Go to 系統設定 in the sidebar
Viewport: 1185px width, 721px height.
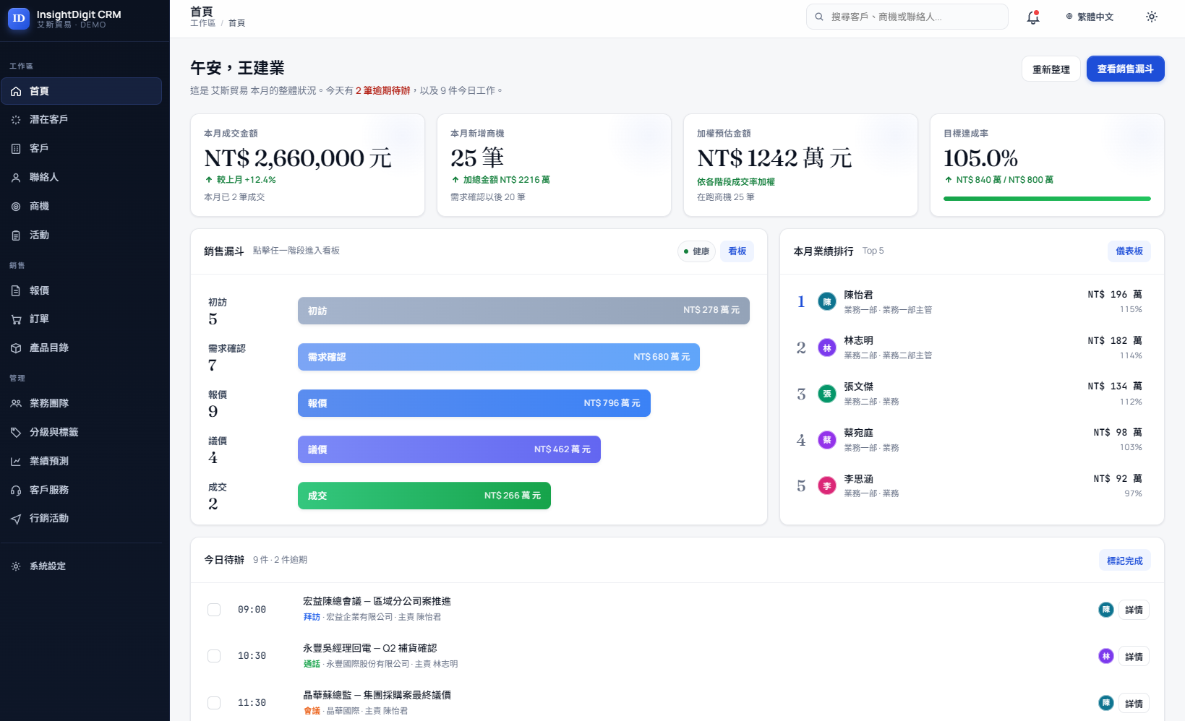pos(81,566)
